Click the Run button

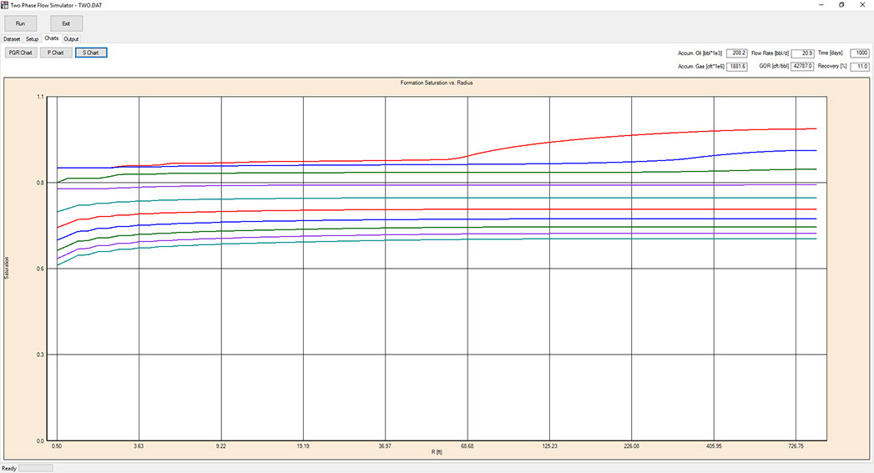tap(21, 23)
